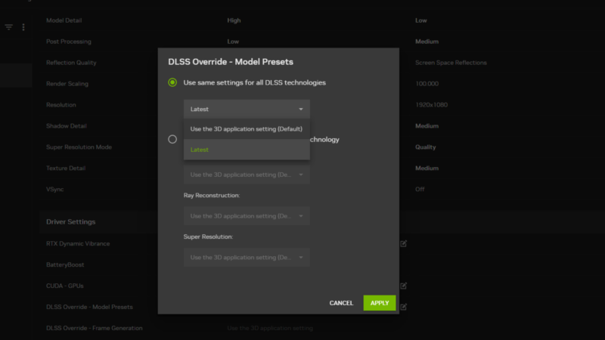
Task: Select DLSS Override - Model Presets row
Action: 89,307
